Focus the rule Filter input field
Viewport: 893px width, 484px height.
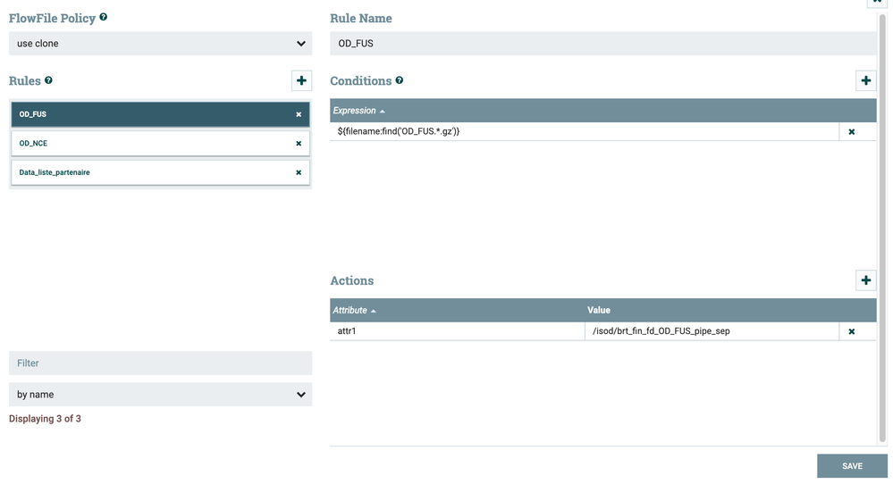pos(160,363)
